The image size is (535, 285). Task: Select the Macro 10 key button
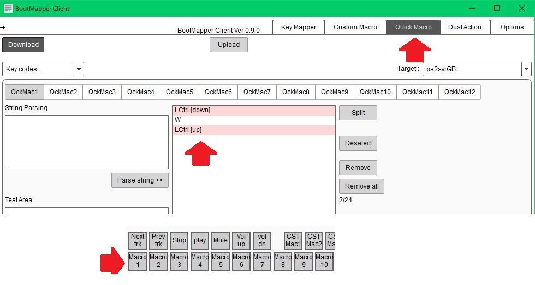point(324,261)
